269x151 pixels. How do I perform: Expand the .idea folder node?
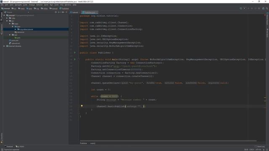click(x=7, y=18)
